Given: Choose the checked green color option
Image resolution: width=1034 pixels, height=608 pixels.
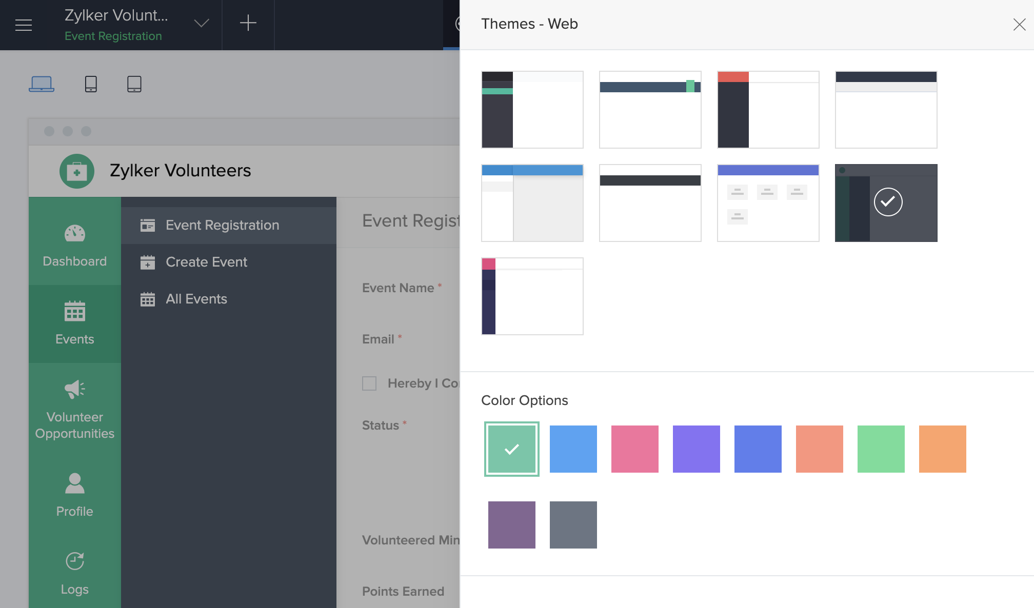Looking at the screenshot, I should tap(511, 449).
